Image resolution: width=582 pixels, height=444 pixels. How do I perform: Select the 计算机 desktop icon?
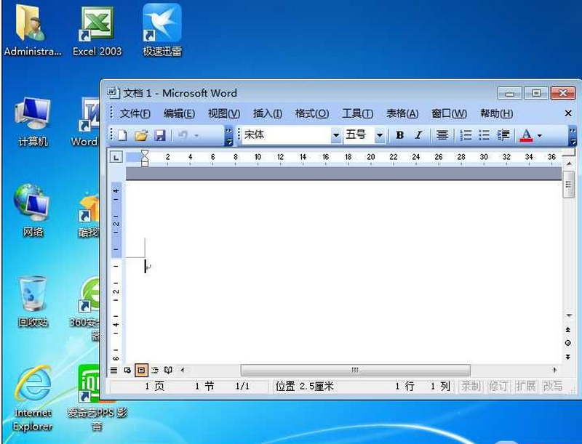click(33, 122)
